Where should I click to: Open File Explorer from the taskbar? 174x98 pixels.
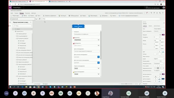tap(26, 87)
